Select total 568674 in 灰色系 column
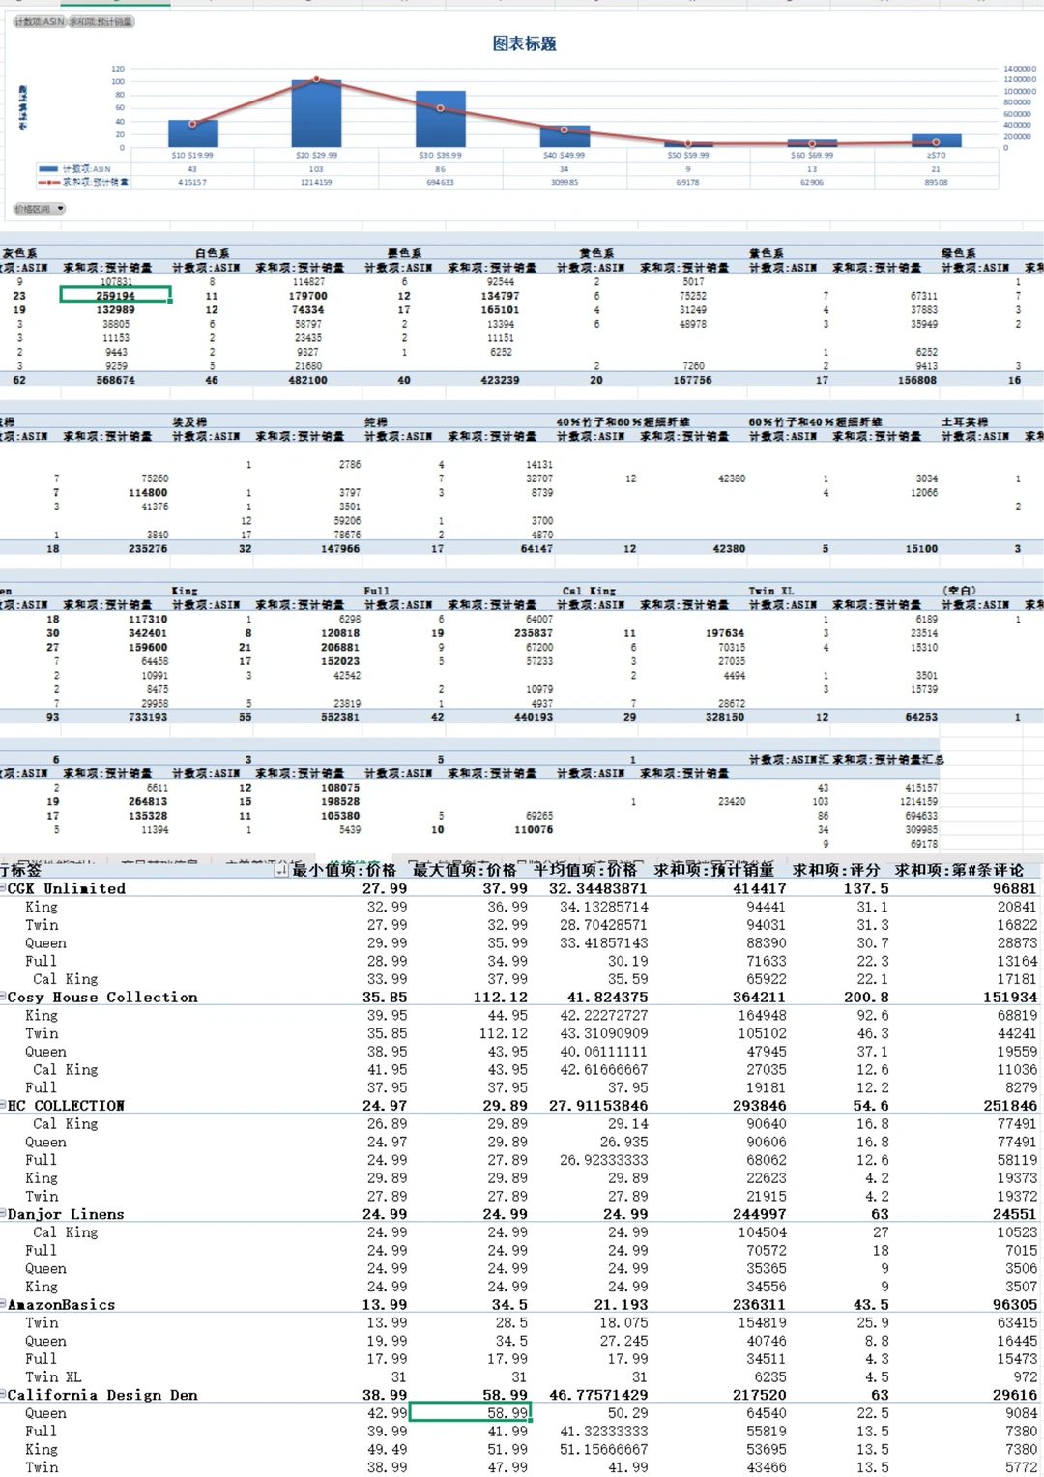Viewport: 1044px width, 1477px height. click(115, 380)
